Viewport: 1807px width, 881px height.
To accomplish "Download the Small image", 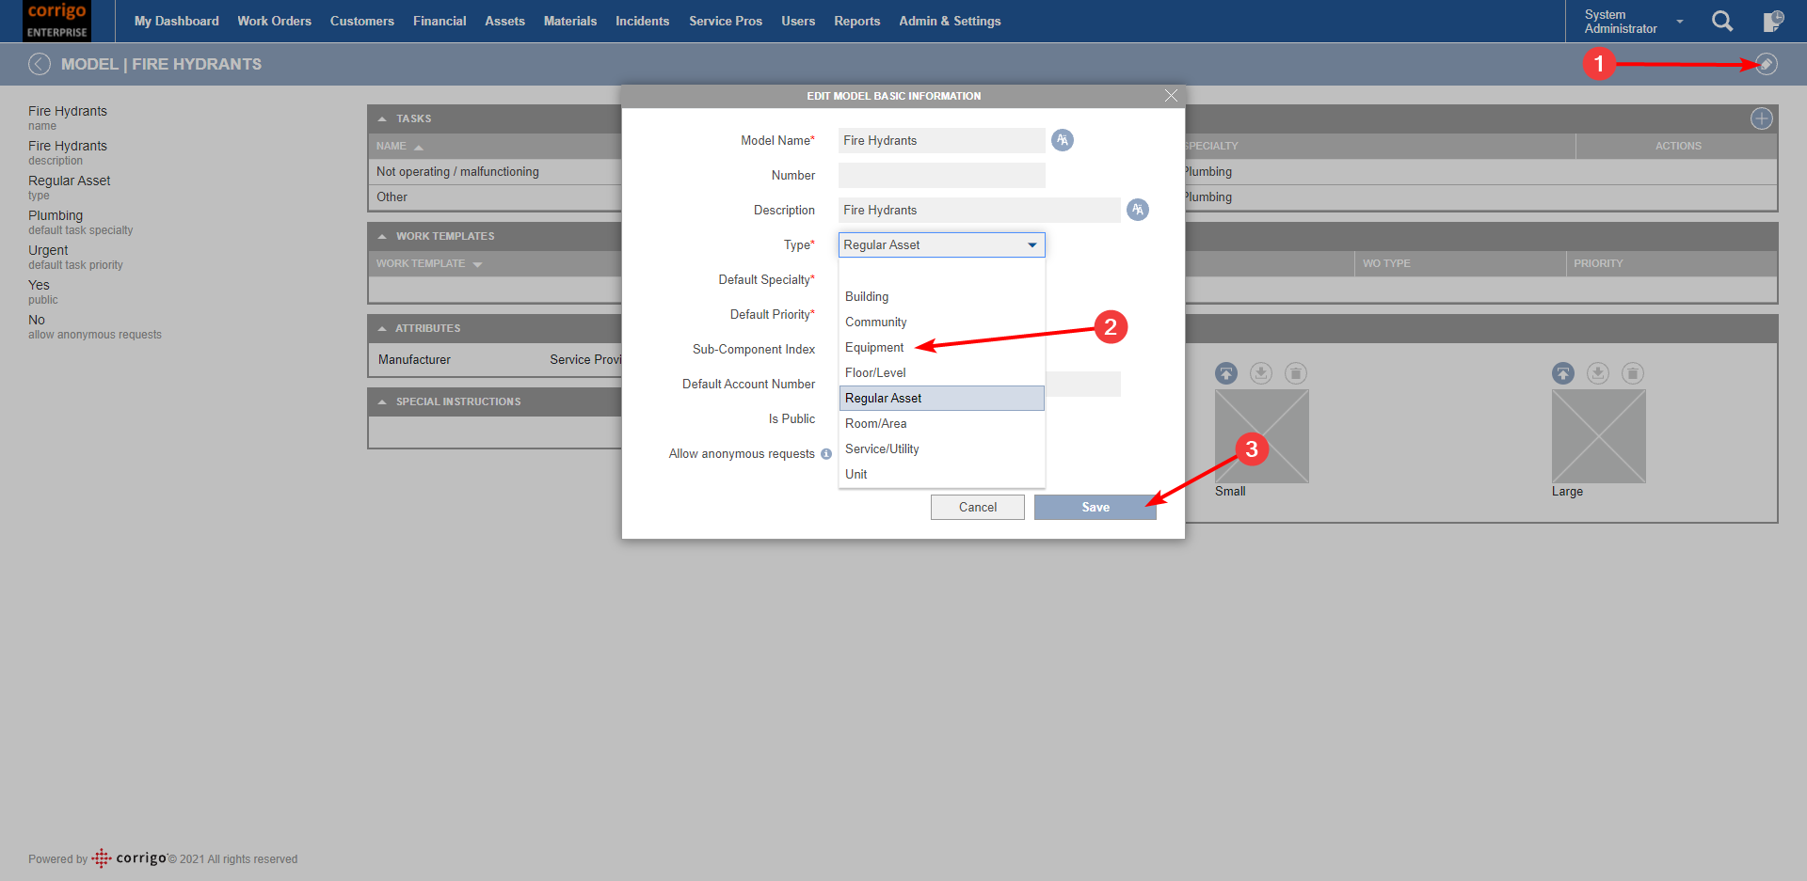I will (1261, 372).
